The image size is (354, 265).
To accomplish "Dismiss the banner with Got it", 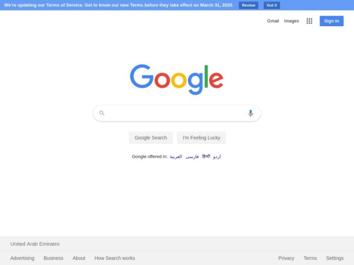I will point(272,5).
